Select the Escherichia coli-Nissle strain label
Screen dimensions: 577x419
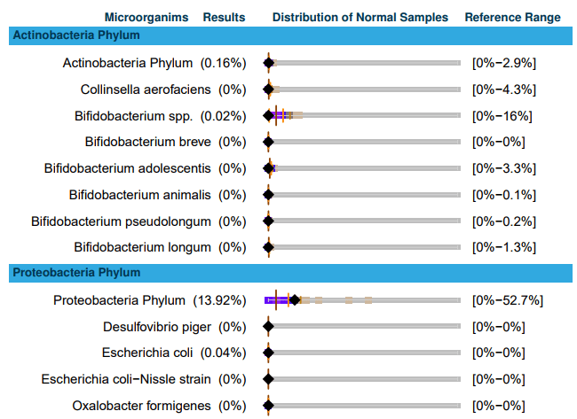click(126, 380)
